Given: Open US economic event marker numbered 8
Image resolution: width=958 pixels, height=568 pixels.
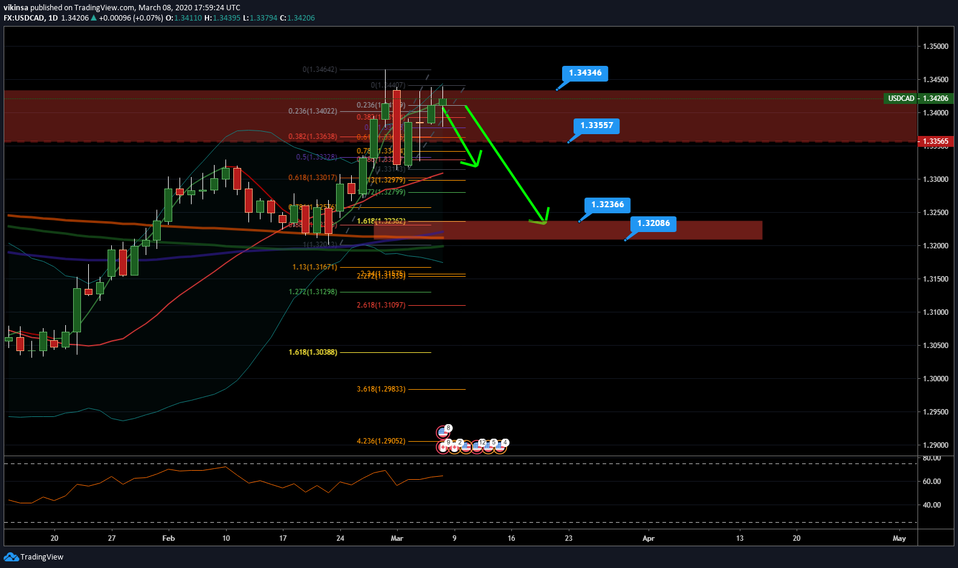Looking at the screenshot, I should click(443, 433).
